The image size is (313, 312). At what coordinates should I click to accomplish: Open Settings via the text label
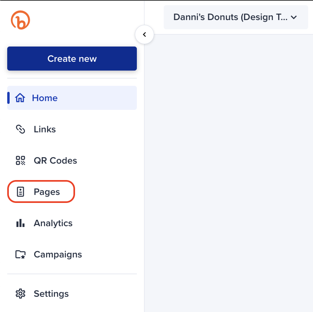tap(51, 294)
